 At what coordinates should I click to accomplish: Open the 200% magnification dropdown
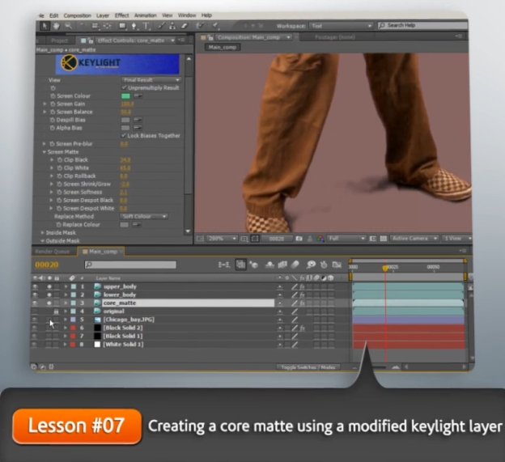pos(222,239)
